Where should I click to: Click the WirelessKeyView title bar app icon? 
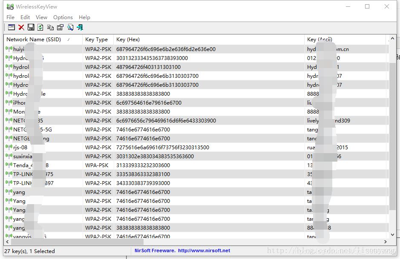(x=10, y=7)
